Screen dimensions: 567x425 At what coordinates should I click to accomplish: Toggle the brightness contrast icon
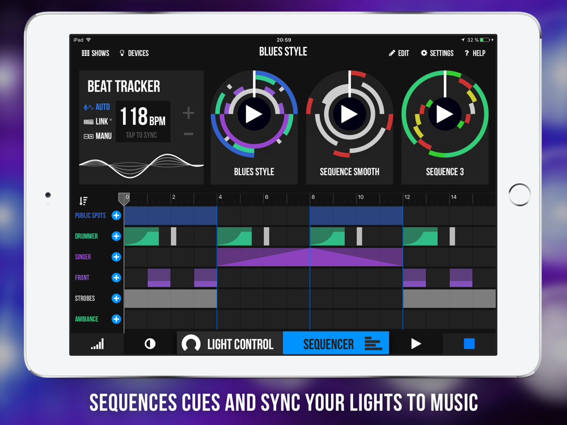tap(150, 344)
